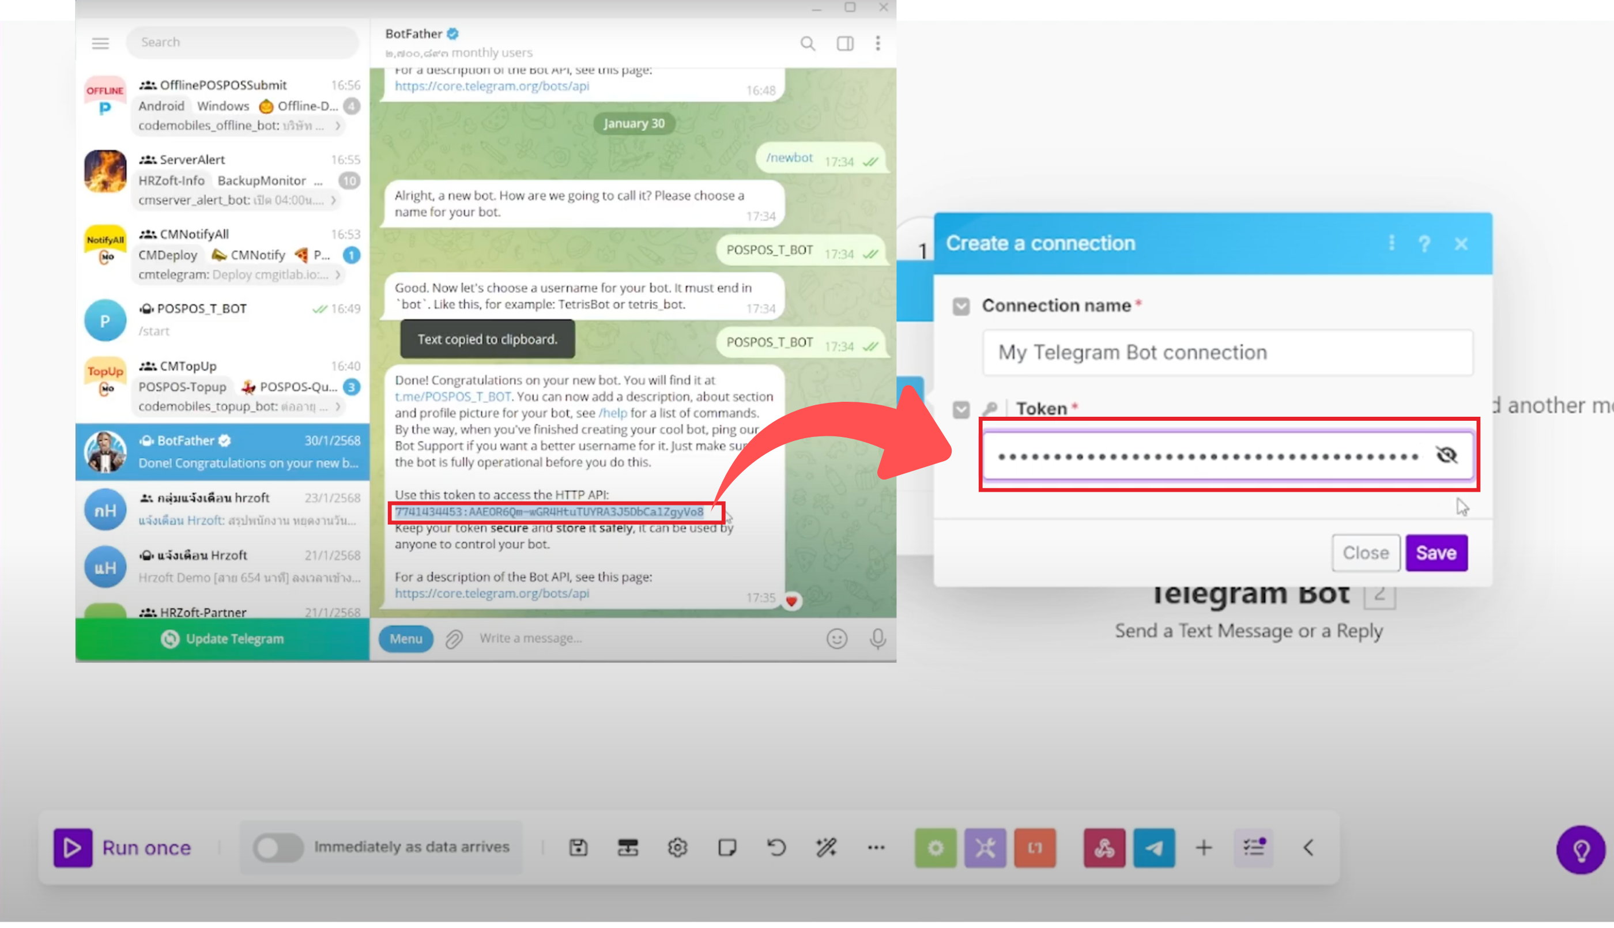Click the Telegram paper plane icon
The image size is (1614, 928).
pyautogui.click(x=1154, y=847)
